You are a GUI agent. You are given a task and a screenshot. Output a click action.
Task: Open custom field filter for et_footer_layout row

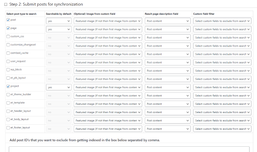pyautogui.click(x=222, y=129)
